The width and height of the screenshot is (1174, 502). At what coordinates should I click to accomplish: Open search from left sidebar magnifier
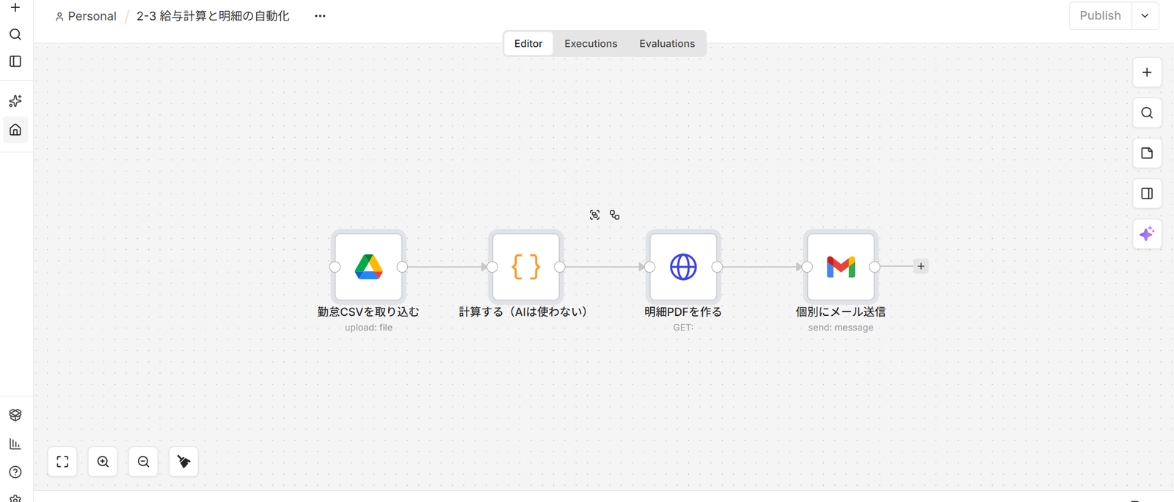click(x=15, y=34)
